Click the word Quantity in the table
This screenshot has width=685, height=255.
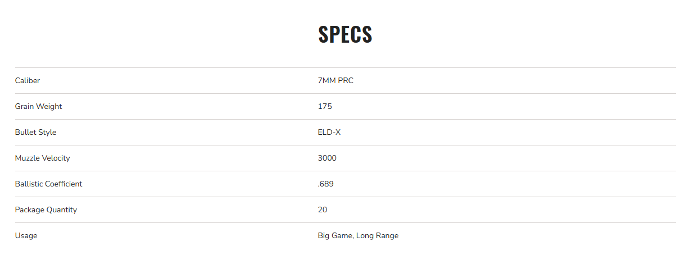[x=62, y=210]
